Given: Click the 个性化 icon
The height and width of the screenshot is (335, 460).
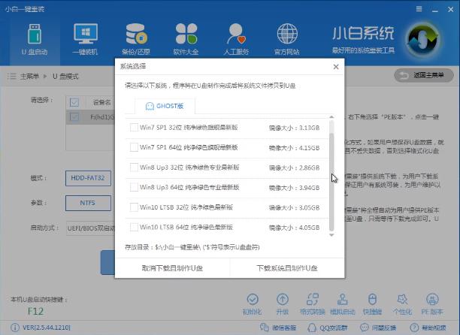Looking at the screenshot, I should (402, 299).
